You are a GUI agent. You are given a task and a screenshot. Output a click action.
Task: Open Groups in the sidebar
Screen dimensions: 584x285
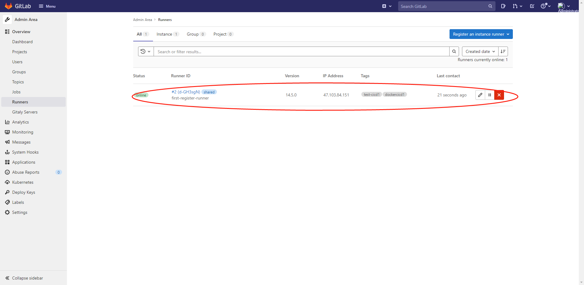19,72
